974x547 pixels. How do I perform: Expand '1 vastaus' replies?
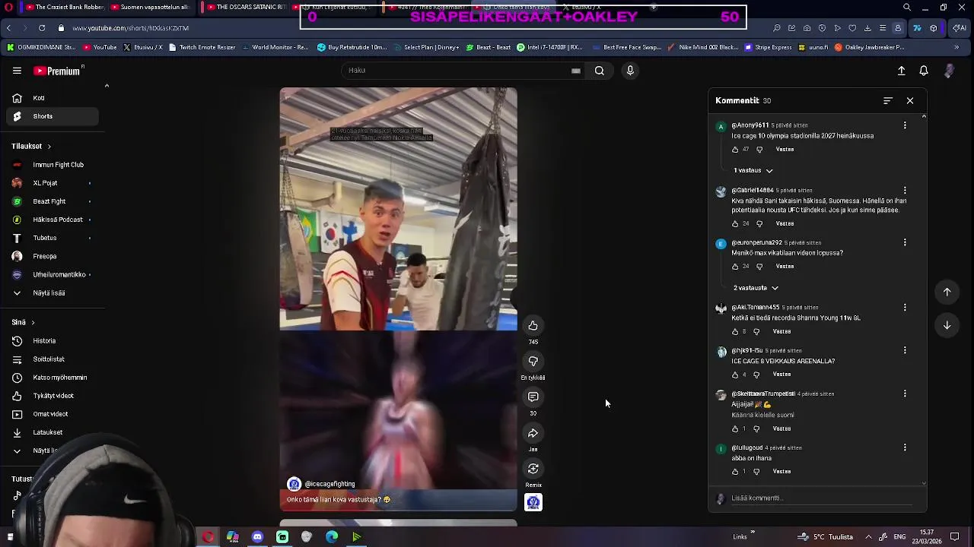753,171
